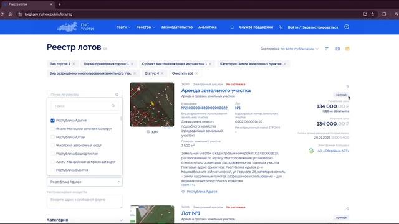The image size is (399, 224).
Task: Click green verified checkmark near Сбербанк-АСТ
Action: click(x=311, y=151)
